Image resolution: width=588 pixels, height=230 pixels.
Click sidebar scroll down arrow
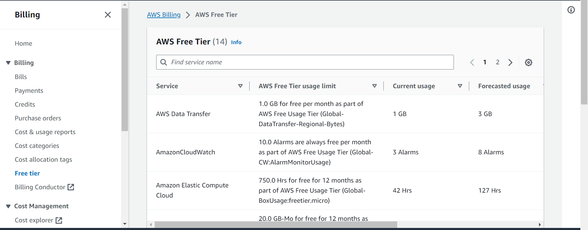coord(125,224)
